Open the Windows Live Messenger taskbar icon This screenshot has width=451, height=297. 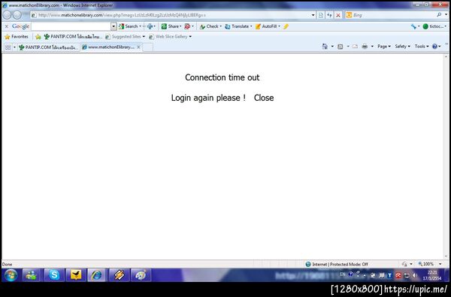click(31, 275)
